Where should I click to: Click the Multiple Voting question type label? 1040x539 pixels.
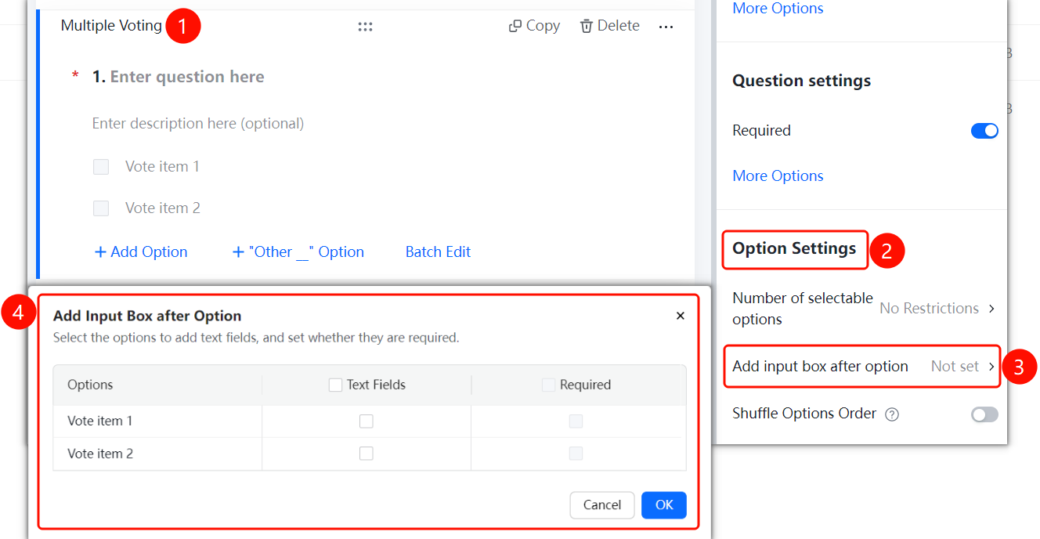111,26
